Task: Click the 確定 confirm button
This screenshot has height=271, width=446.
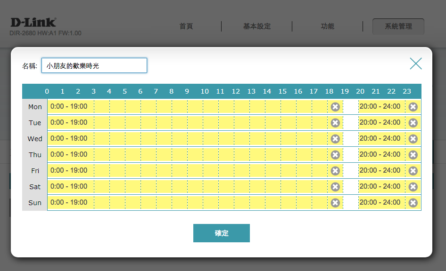Action: 221,233
